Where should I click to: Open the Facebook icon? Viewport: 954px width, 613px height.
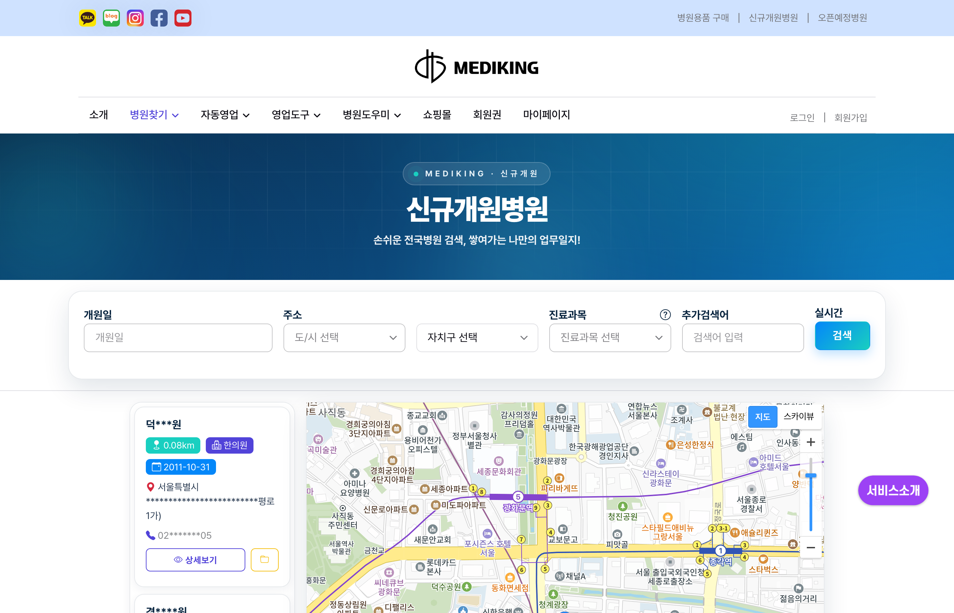(x=159, y=18)
